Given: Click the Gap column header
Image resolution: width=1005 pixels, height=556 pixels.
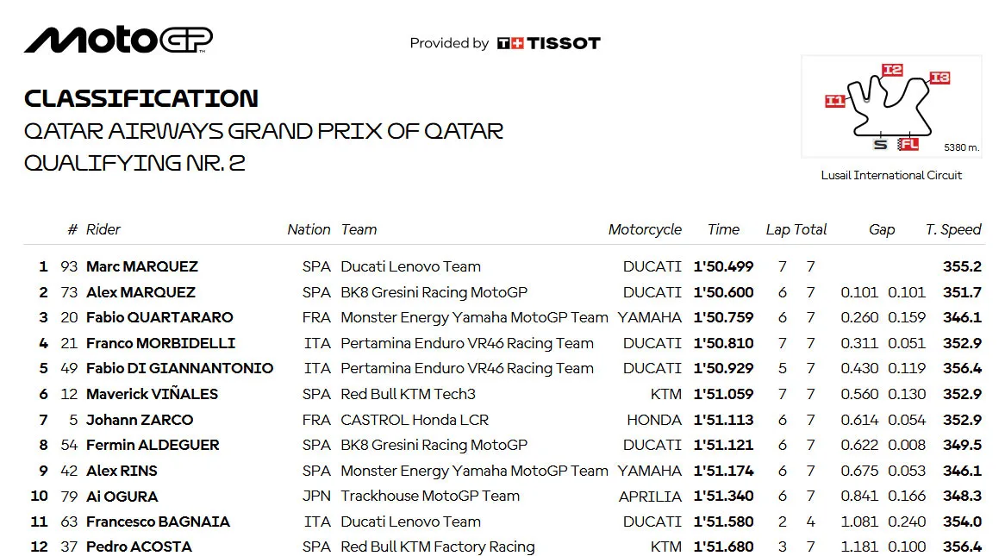Looking at the screenshot, I should [881, 229].
